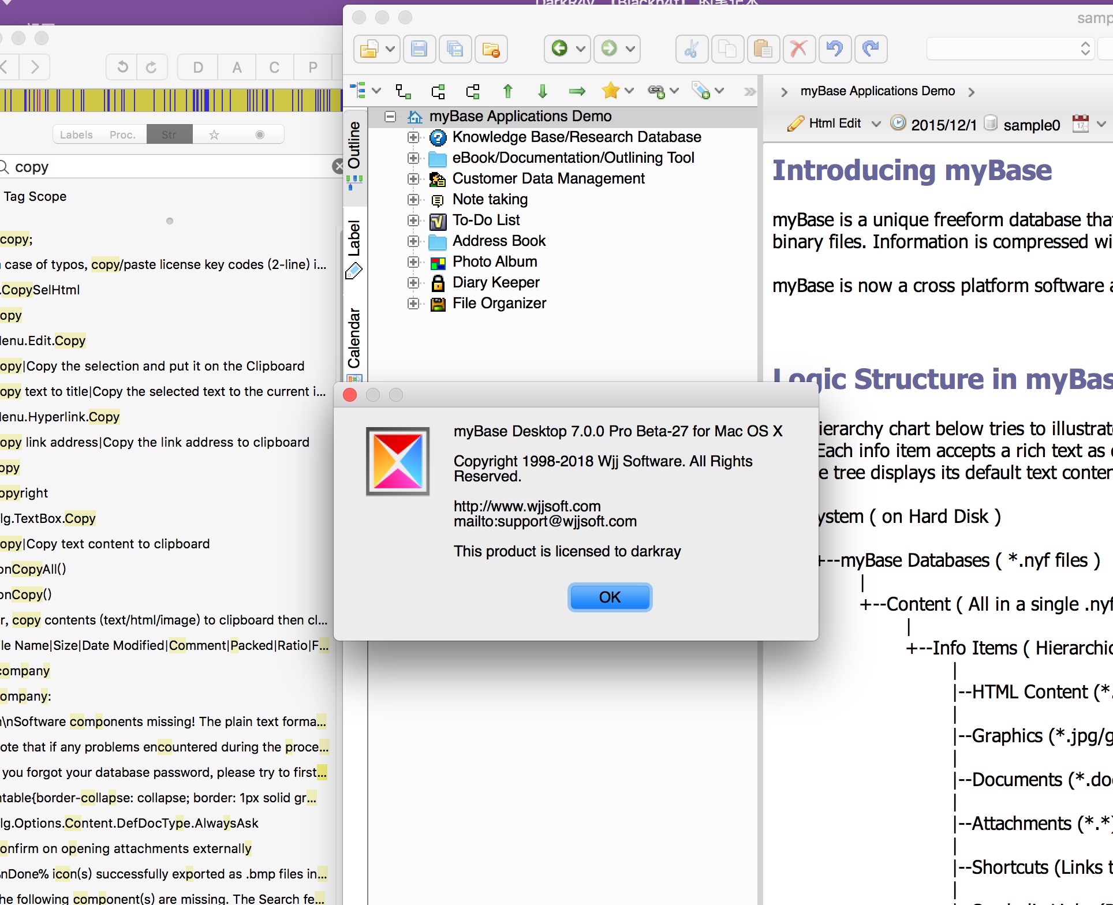Click the green move-up arrow icon
1113x905 pixels.
point(507,91)
